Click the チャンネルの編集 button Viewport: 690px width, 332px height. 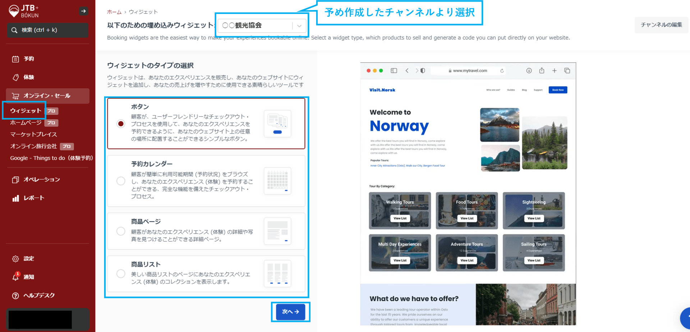click(661, 25)
